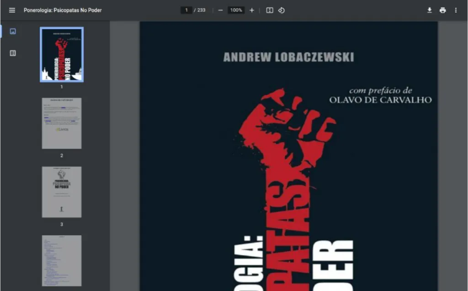Viewport: 468px width, 291px height.
Task: Switch to the document outline view
Action: (13, 53)
